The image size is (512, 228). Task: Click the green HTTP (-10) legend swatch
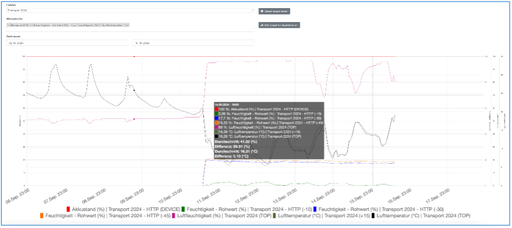(183, 209)
